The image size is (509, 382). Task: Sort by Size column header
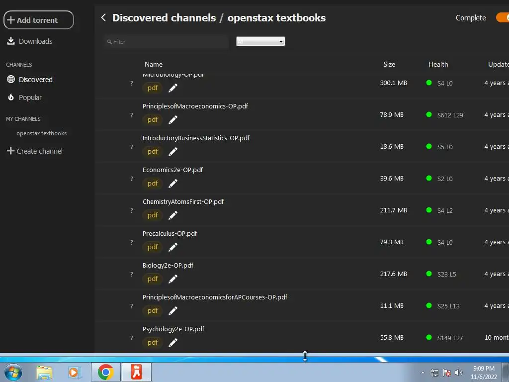pyautogui.click(x=389, y=64)
